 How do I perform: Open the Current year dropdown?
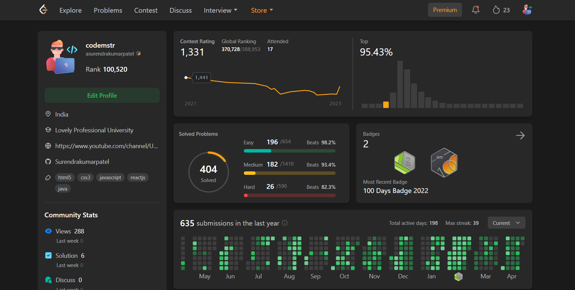[506, 223]
